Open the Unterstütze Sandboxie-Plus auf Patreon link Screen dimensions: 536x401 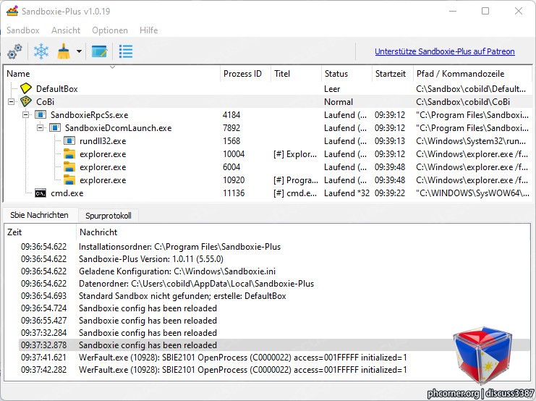[x=445, y=51]
